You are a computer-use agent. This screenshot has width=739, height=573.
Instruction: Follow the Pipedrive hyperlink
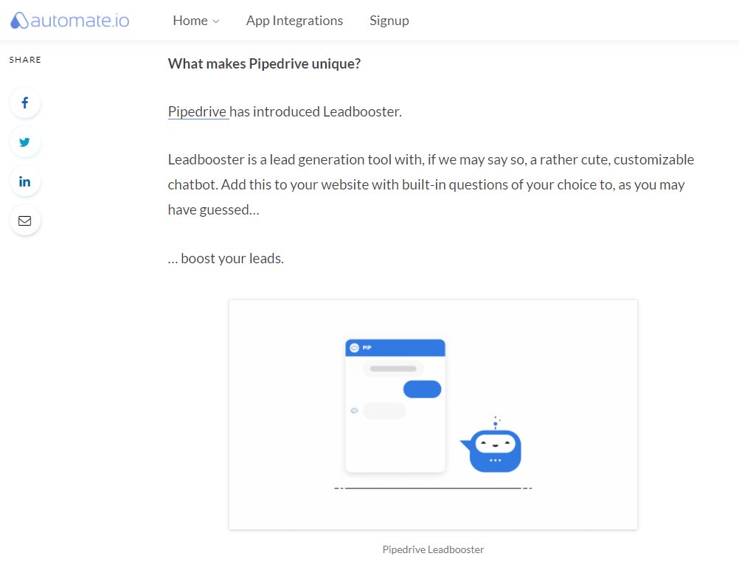(x=198, y=111)
